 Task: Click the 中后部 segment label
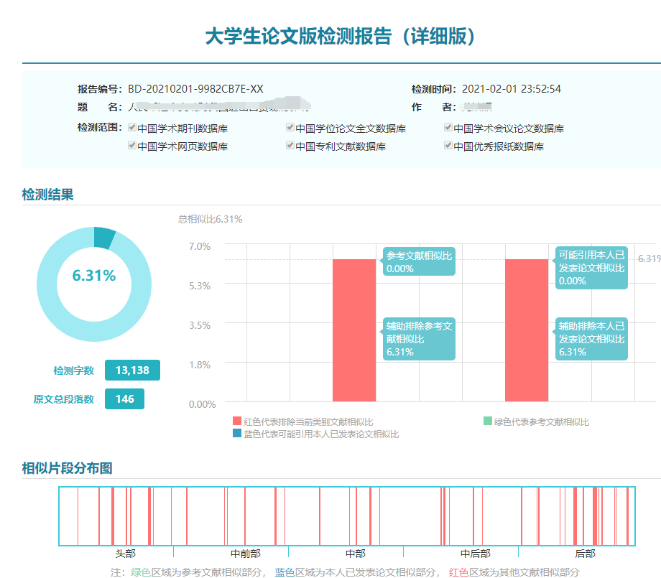[476, 554]
